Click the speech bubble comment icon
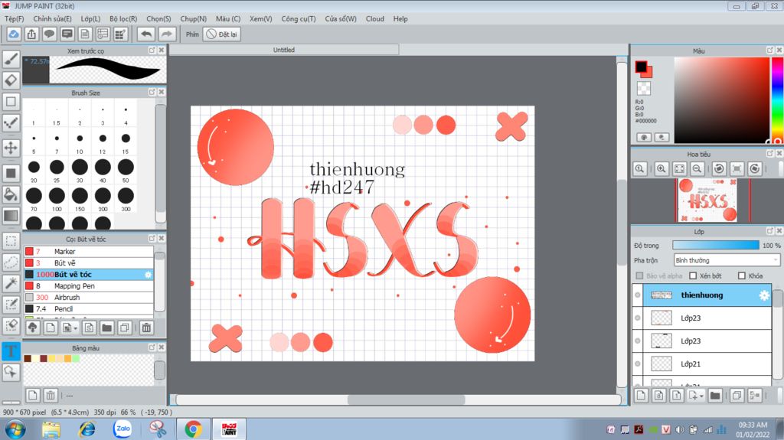 pos(49,34)
